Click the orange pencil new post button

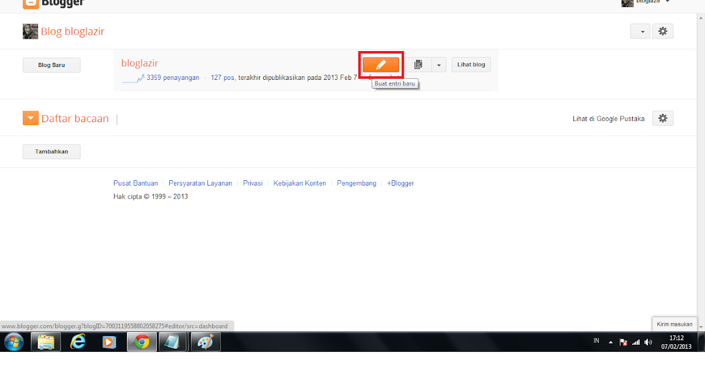pyautogui.click(x=381, y=65)
